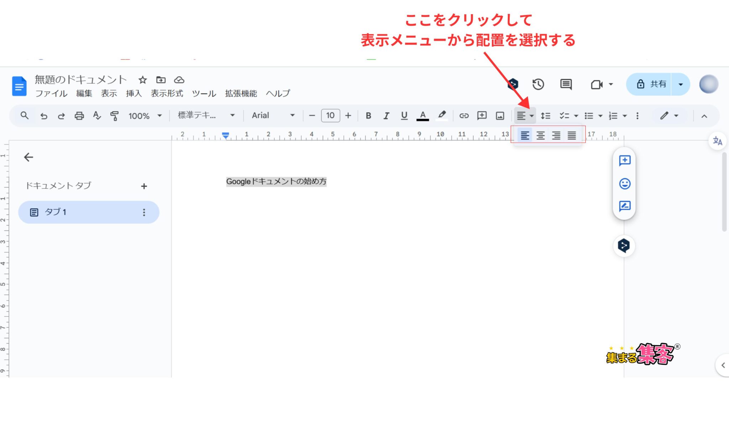The width and height of the screenshot is (729, 437).
Task: Open the 挿入 menu
Action: pos(133,94)
